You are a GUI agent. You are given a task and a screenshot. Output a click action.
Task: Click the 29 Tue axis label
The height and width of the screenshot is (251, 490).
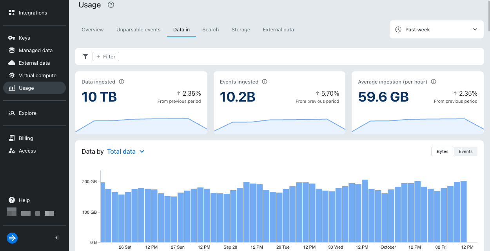point(283,247)
